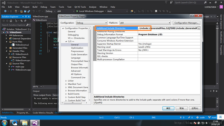Pin the Solution Explorer panel
224x126 pixels.
[26, 17]
